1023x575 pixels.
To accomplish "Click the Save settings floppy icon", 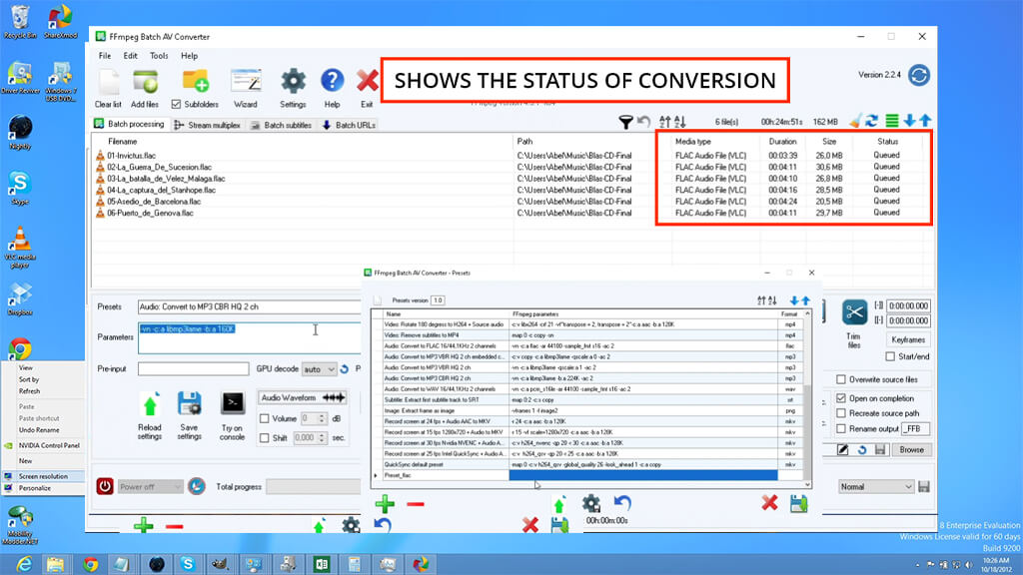I will click(189, 404).
